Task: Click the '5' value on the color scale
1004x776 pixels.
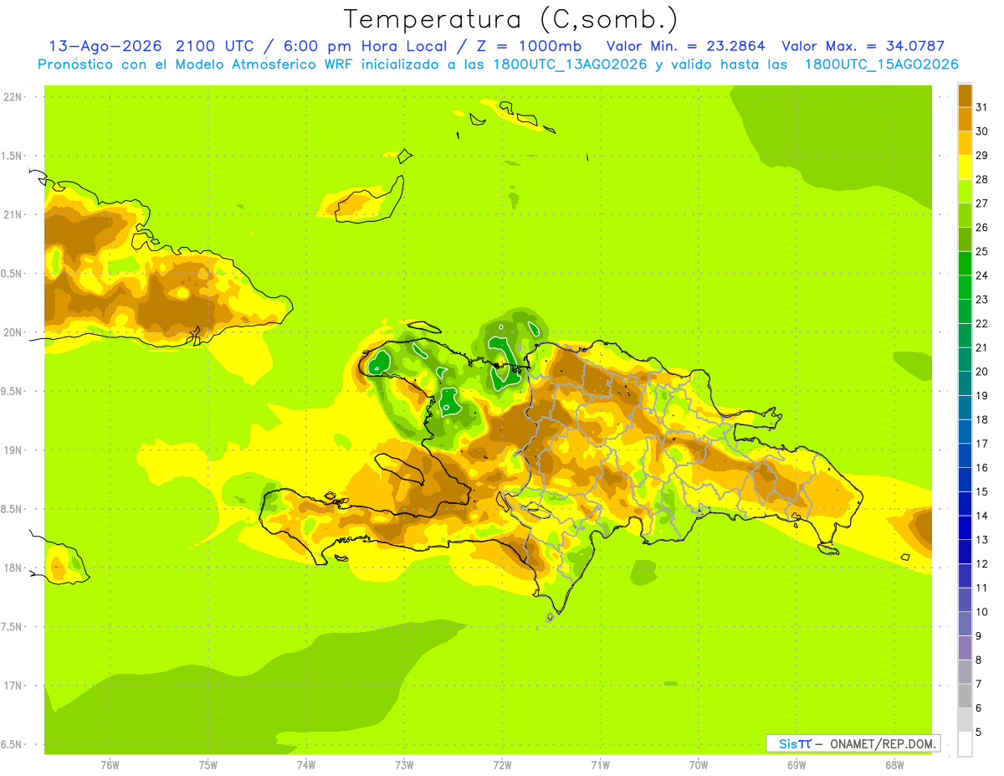Action: point(979,732)
